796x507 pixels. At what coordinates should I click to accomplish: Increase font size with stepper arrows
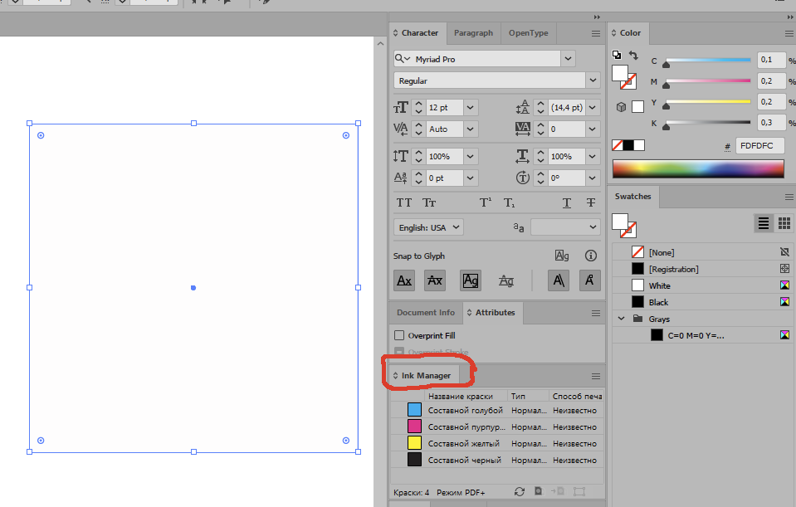pyautogui.click(x=418, y=104)
